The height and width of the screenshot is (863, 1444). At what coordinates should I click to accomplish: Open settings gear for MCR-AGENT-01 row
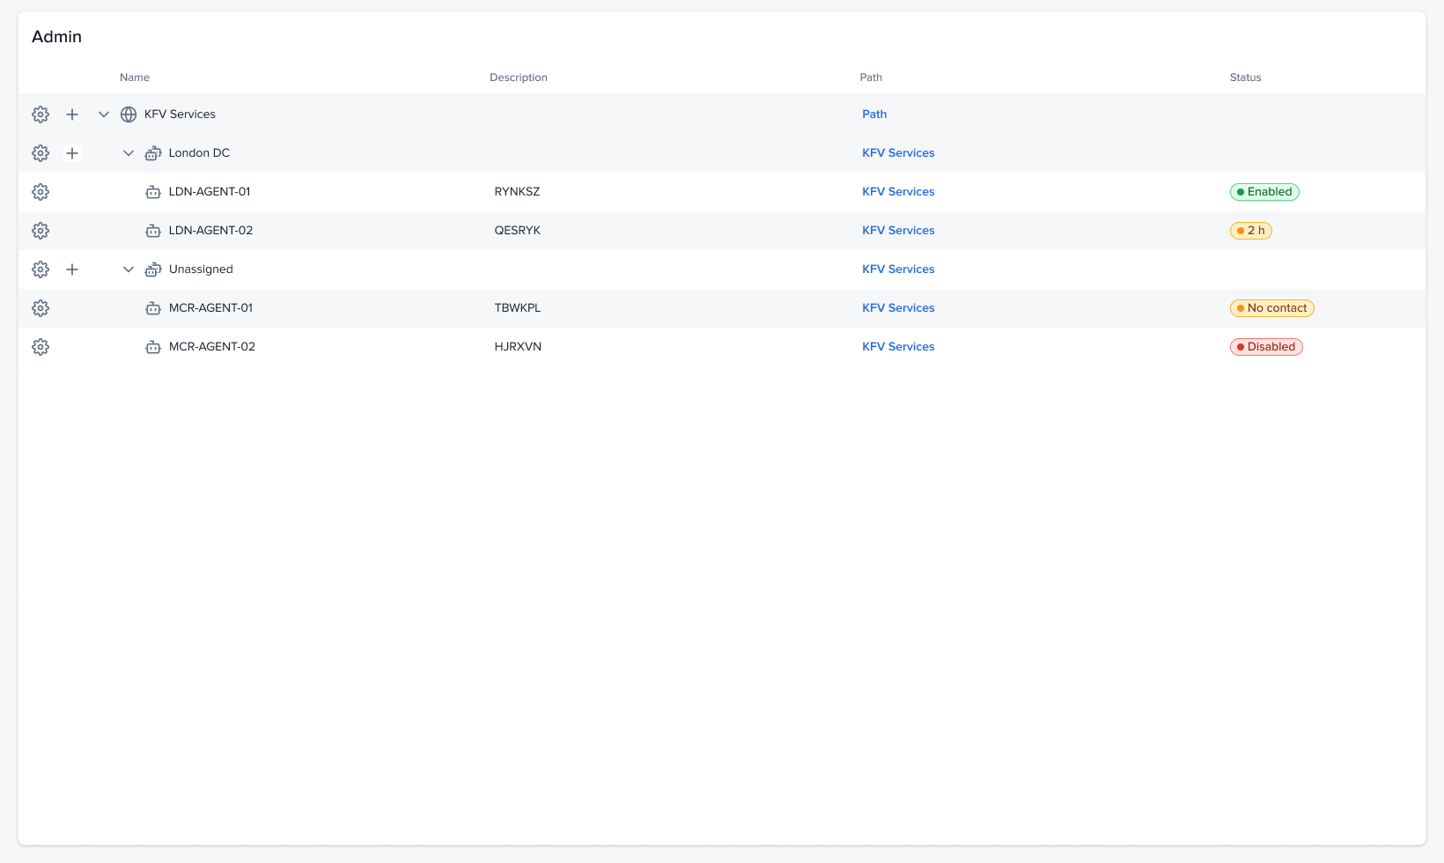click(x=41, y=308)
